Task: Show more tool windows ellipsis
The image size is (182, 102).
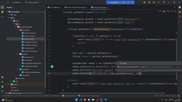Action: 2,17
